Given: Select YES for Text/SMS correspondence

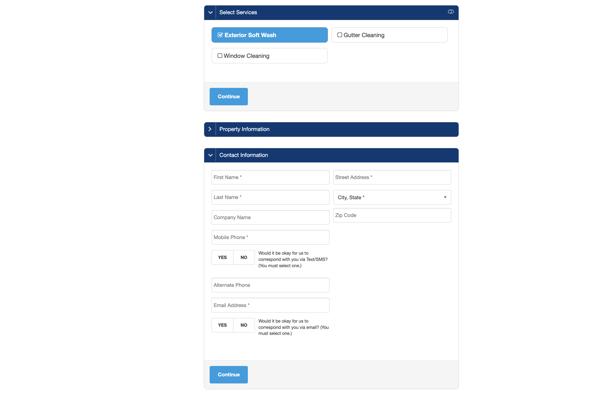Looking at the screenshot, I should coord(222,257).
